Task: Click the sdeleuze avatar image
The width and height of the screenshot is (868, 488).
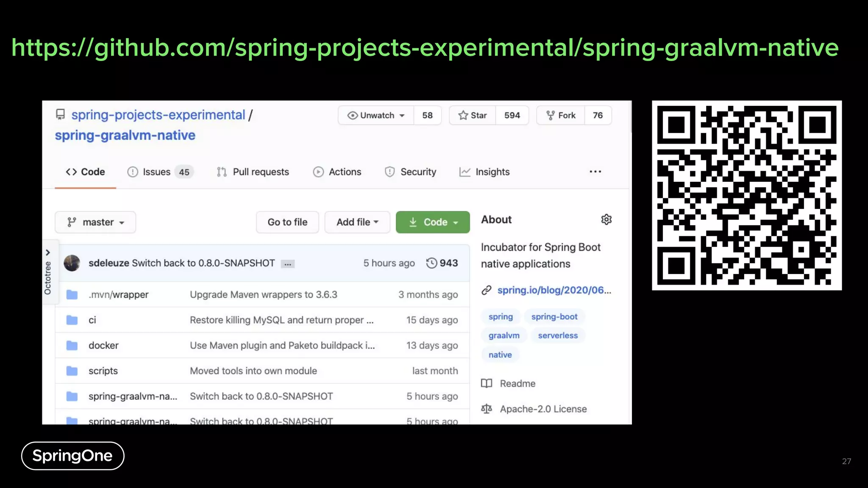Action: pos(72,263)
